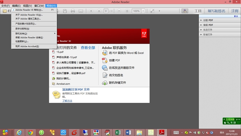This screenshot has width=241, height=136.
Task: Go to previous page arrow icon
Action: 91,11
